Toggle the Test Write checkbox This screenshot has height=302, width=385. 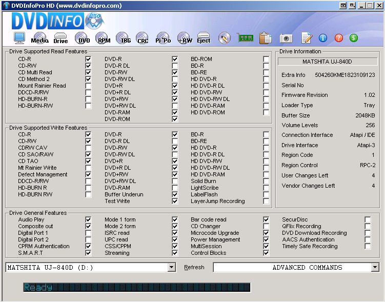coord(175,201)
